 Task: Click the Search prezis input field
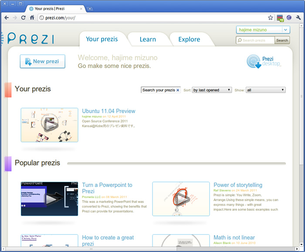click(255, 40)
